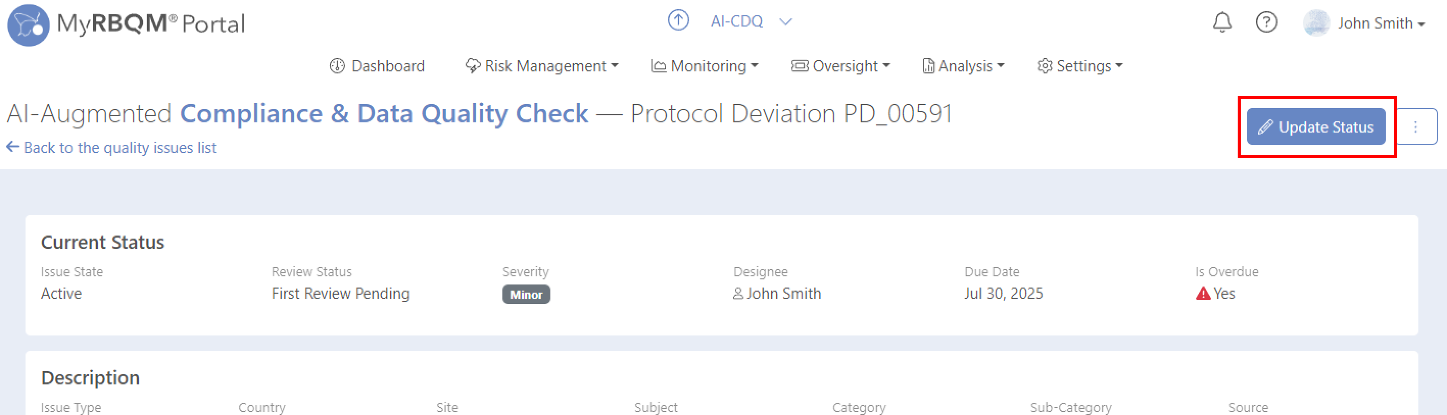Open the John Smith user dropdown
Screen dimensions: 1447x415
click(1381, 23)
